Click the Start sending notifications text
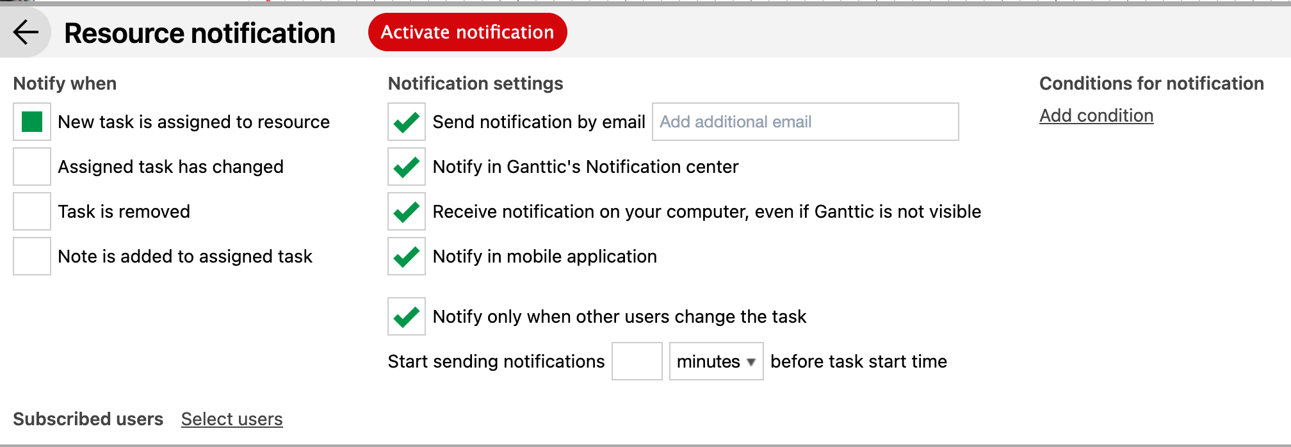 [x=496, y=361]
